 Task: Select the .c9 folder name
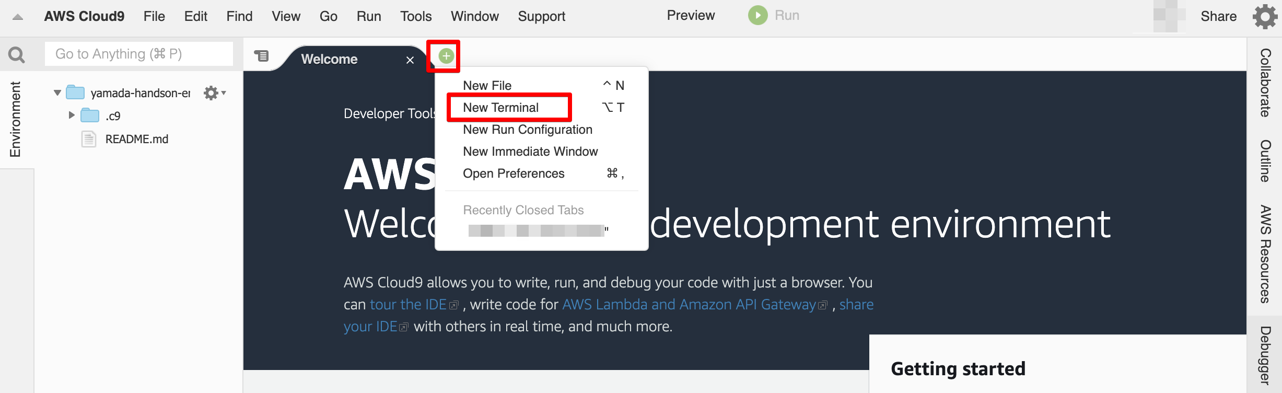(113, 116)
